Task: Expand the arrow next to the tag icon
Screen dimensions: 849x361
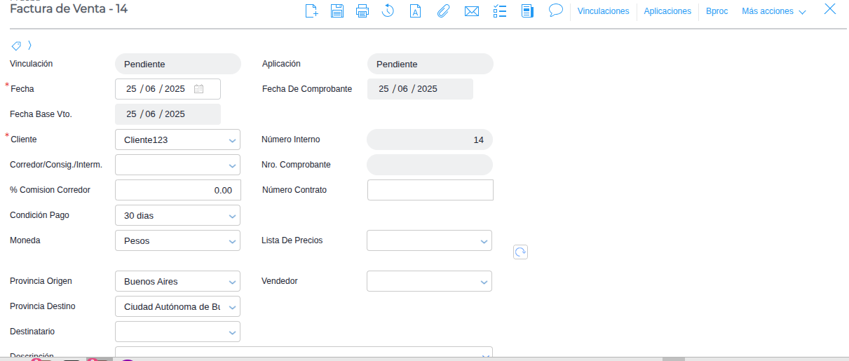Action: point(29,46)
